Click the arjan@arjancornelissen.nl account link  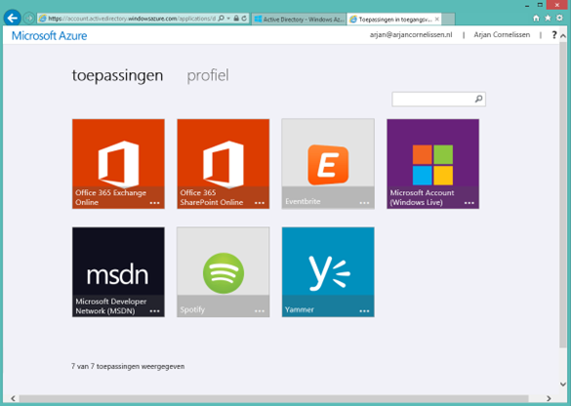(x=411, y=35)
